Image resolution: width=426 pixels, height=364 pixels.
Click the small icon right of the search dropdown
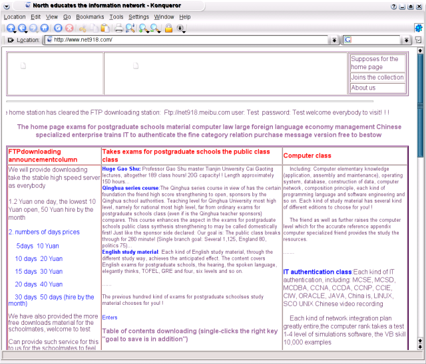pos(419,40)
